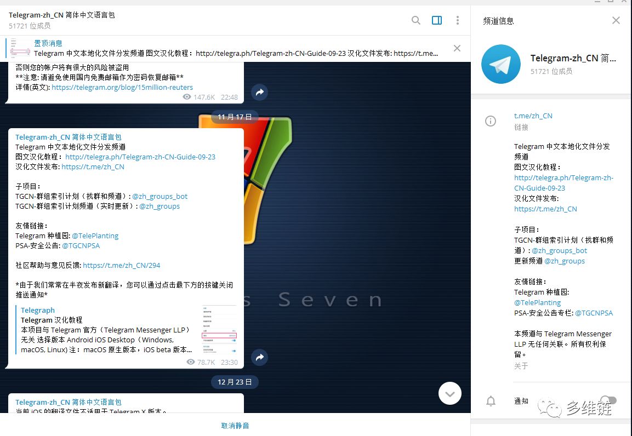632x436 pixels.
Task: Open @TelePlanting in info panel
Action: [x=537, y=302]
